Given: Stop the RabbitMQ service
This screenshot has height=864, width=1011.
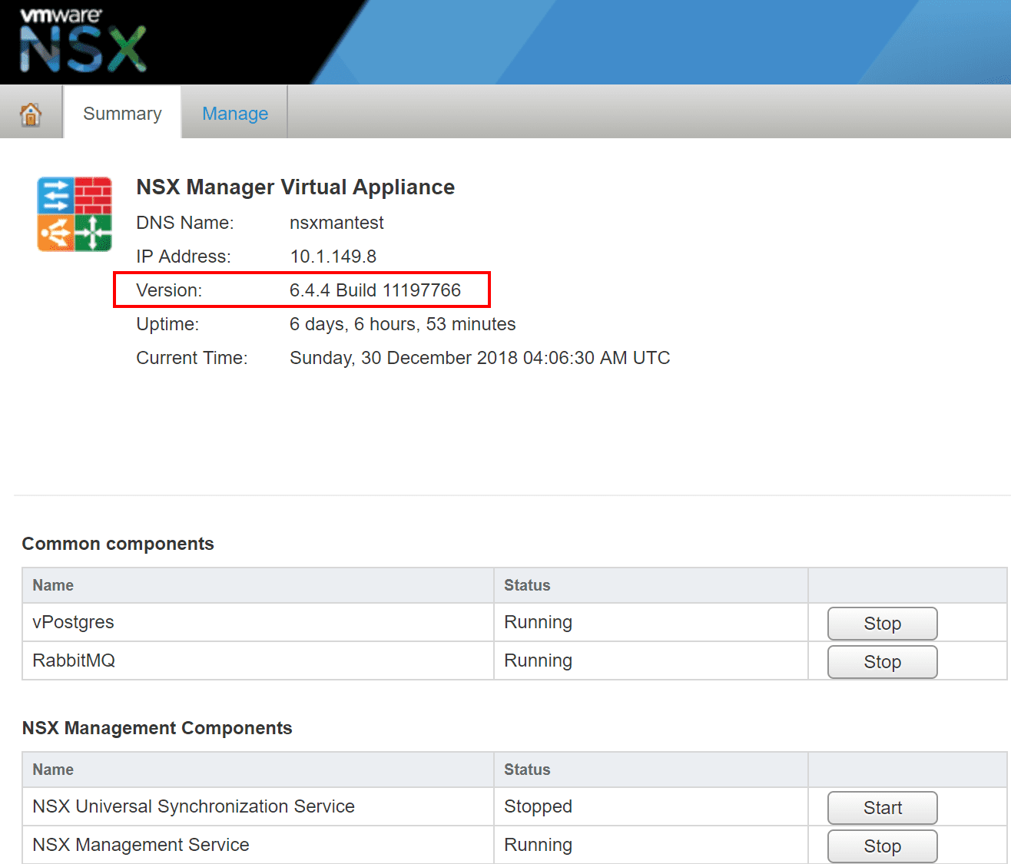Looking at the screenshot, I should point(882,661).
